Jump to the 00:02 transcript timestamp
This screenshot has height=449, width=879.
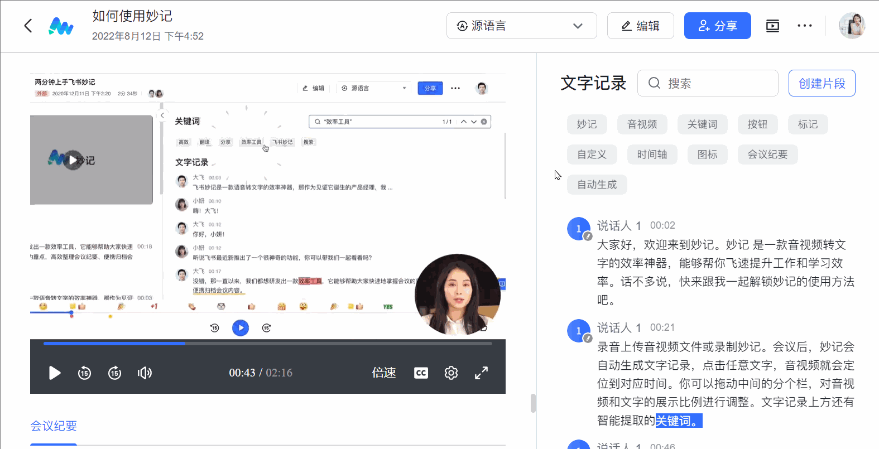662,225
